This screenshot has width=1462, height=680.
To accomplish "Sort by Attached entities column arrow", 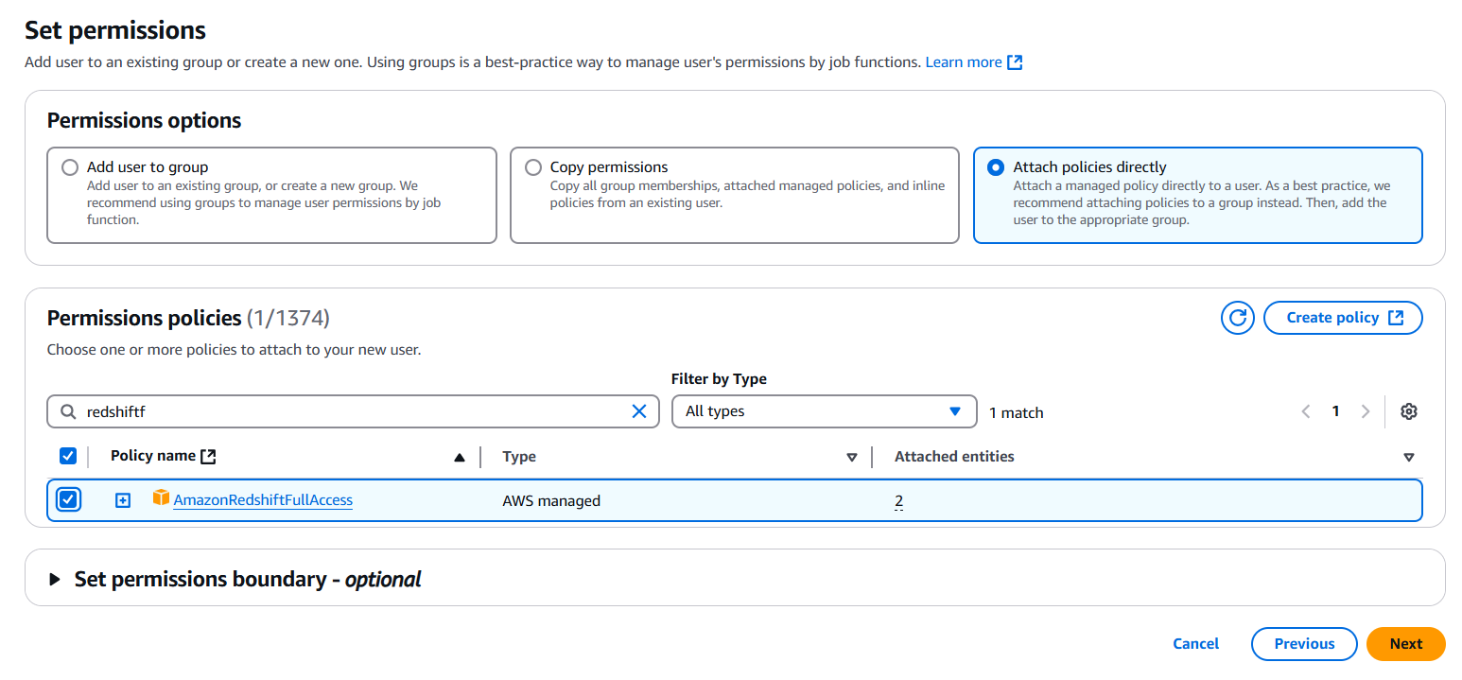I will point(1409,458).
